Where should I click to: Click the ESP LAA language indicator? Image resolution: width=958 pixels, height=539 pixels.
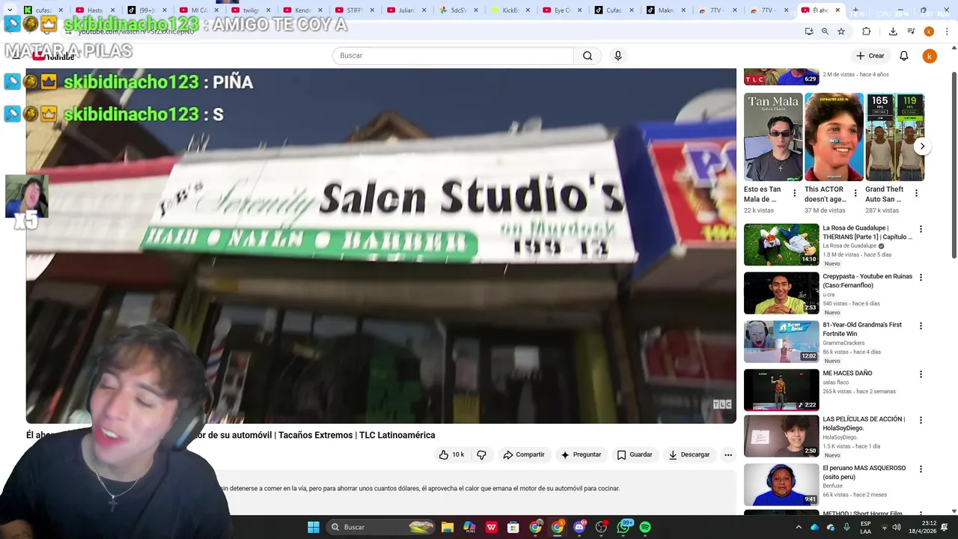tap(865, 527)
